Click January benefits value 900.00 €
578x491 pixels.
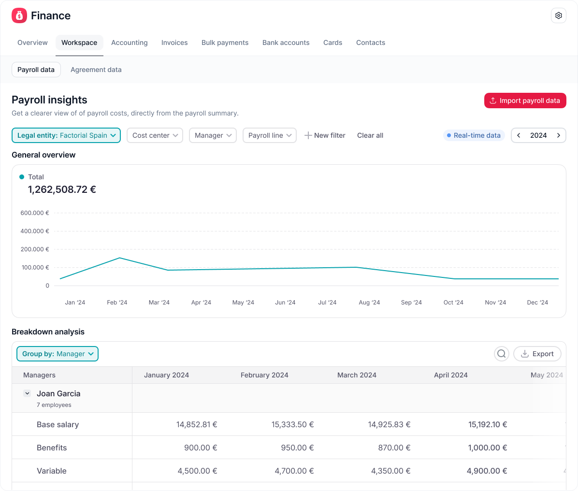click(201, 448)
